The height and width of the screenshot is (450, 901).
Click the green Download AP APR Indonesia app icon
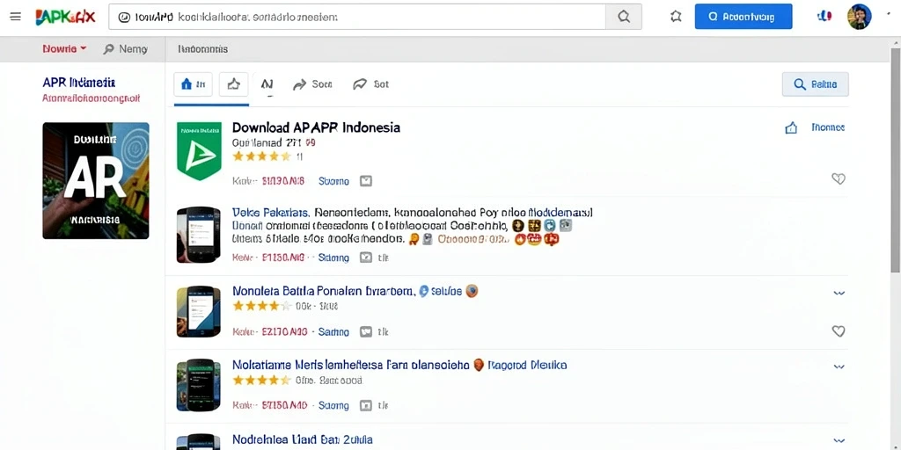tap(200, 151)
